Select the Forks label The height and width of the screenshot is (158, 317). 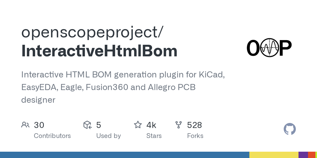click(x=195, y=136)
